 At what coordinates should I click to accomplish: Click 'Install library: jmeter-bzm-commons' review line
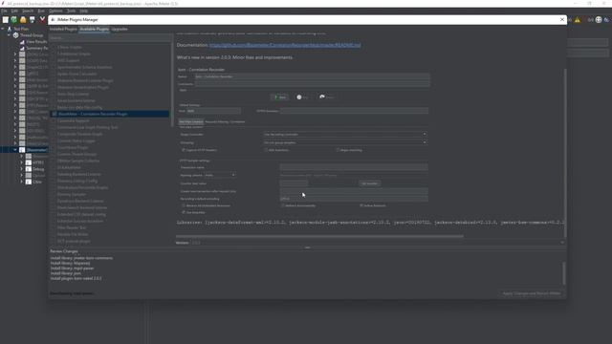point(81,258)
